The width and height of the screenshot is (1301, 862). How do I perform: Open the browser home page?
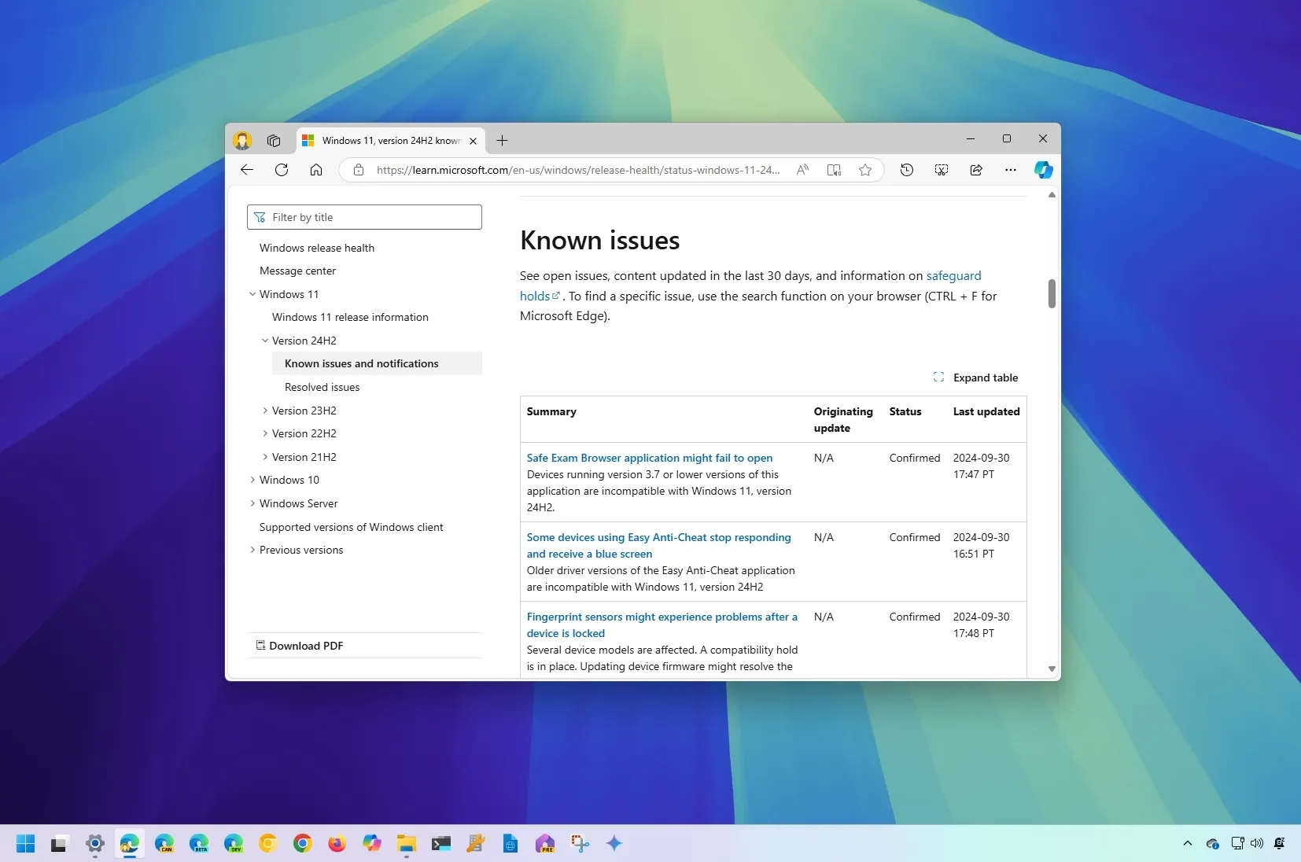pos(316,170)
